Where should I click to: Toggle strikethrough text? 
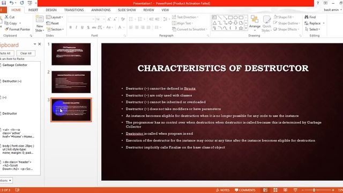tap(94, 27)
